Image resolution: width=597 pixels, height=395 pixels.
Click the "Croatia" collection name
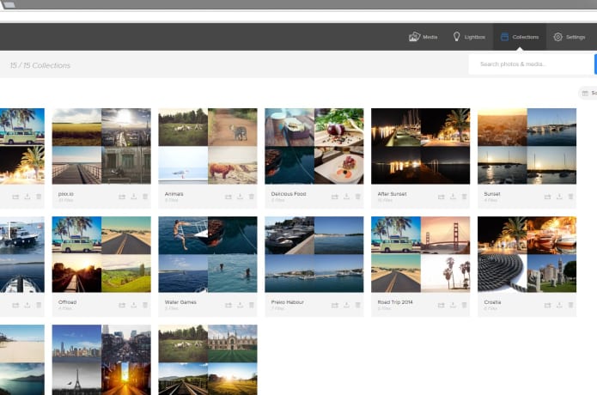click(492, 302)
